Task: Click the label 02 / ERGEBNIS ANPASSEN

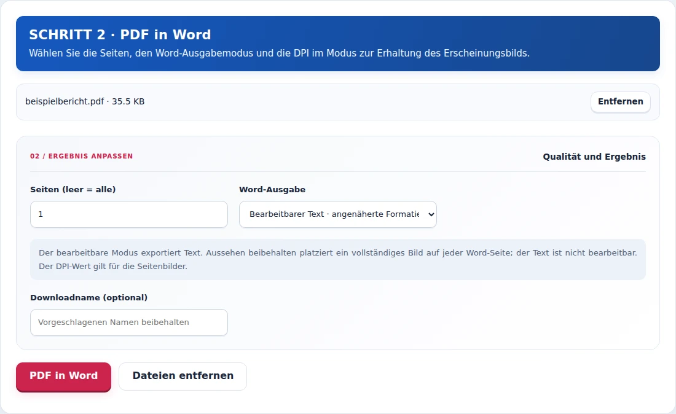Action: coord(82,156)
